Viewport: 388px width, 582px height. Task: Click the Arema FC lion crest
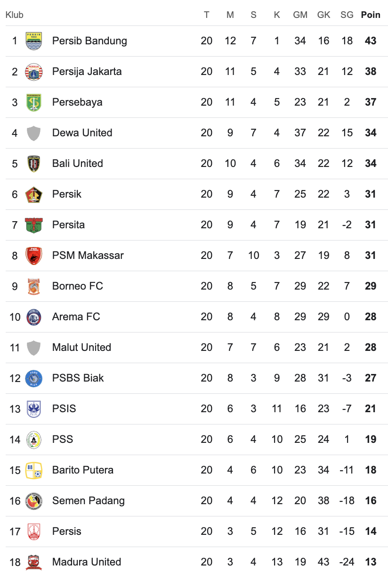(x=34, y=317)
